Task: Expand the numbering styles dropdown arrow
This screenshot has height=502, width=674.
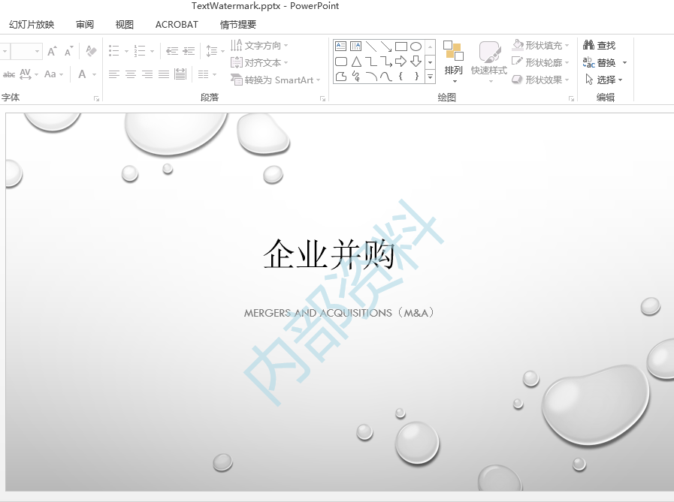Action: tap(153, 52)
